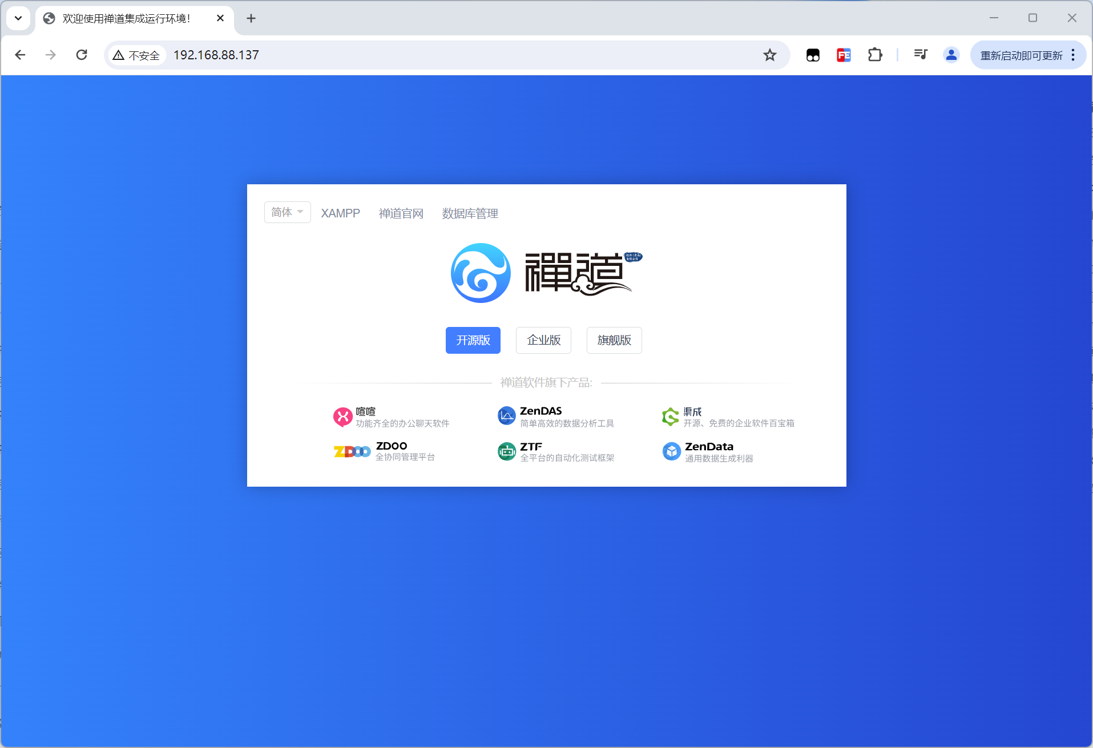Open the ZTF product title

[531, 447]
